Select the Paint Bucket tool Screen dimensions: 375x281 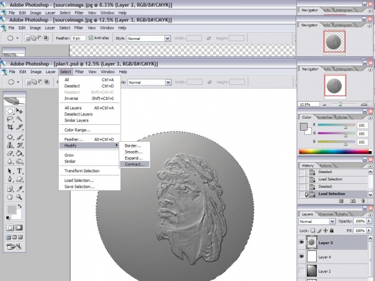click(x=19, y=153)
